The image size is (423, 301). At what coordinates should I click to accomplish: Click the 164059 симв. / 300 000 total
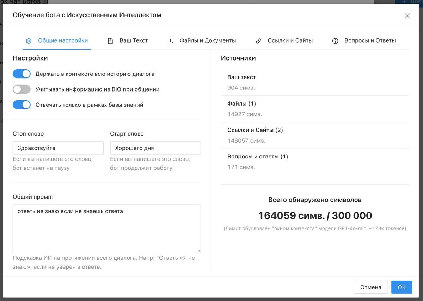315,215
